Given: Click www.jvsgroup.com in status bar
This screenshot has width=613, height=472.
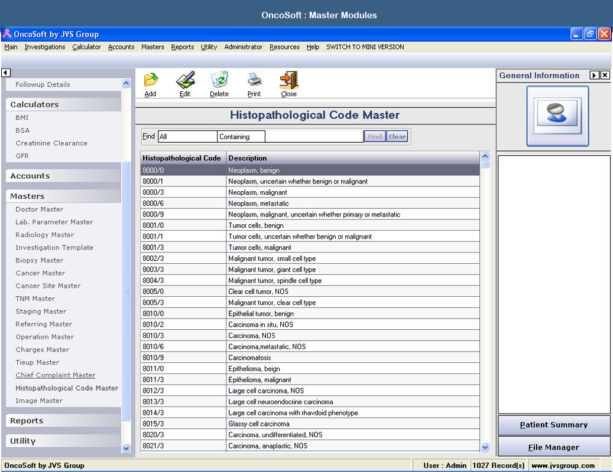Looking at the screenshot, I should tap(563, 466).
